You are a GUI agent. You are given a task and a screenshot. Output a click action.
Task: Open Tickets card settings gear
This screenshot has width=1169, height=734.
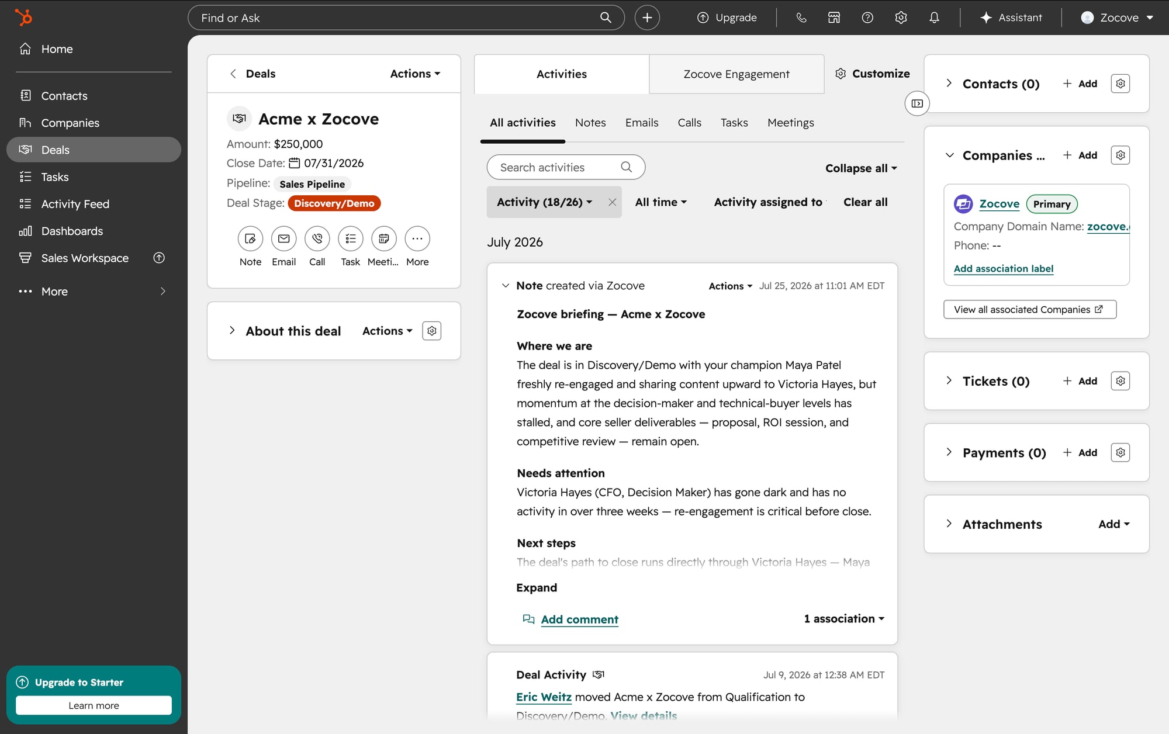1120,381
